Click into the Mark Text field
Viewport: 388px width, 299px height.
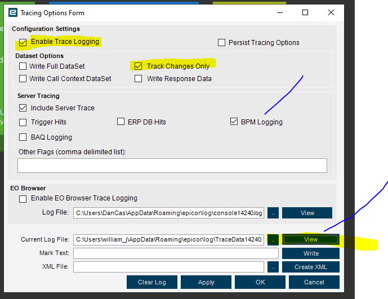click(176, 253)
